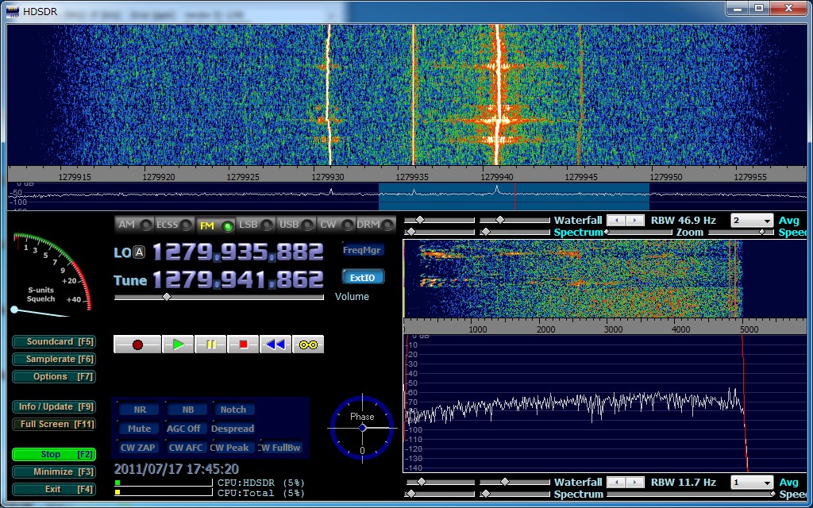Toggle NB noise blanker

click(x=187, y=410)
